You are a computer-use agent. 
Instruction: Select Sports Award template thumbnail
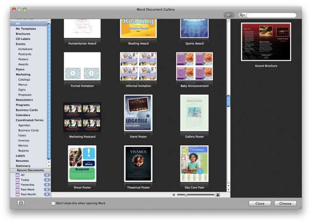coord(195,28)
